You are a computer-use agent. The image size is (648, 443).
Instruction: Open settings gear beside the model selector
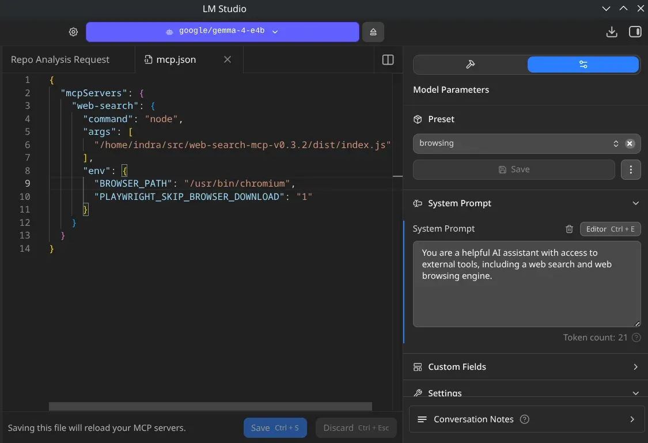73,32
